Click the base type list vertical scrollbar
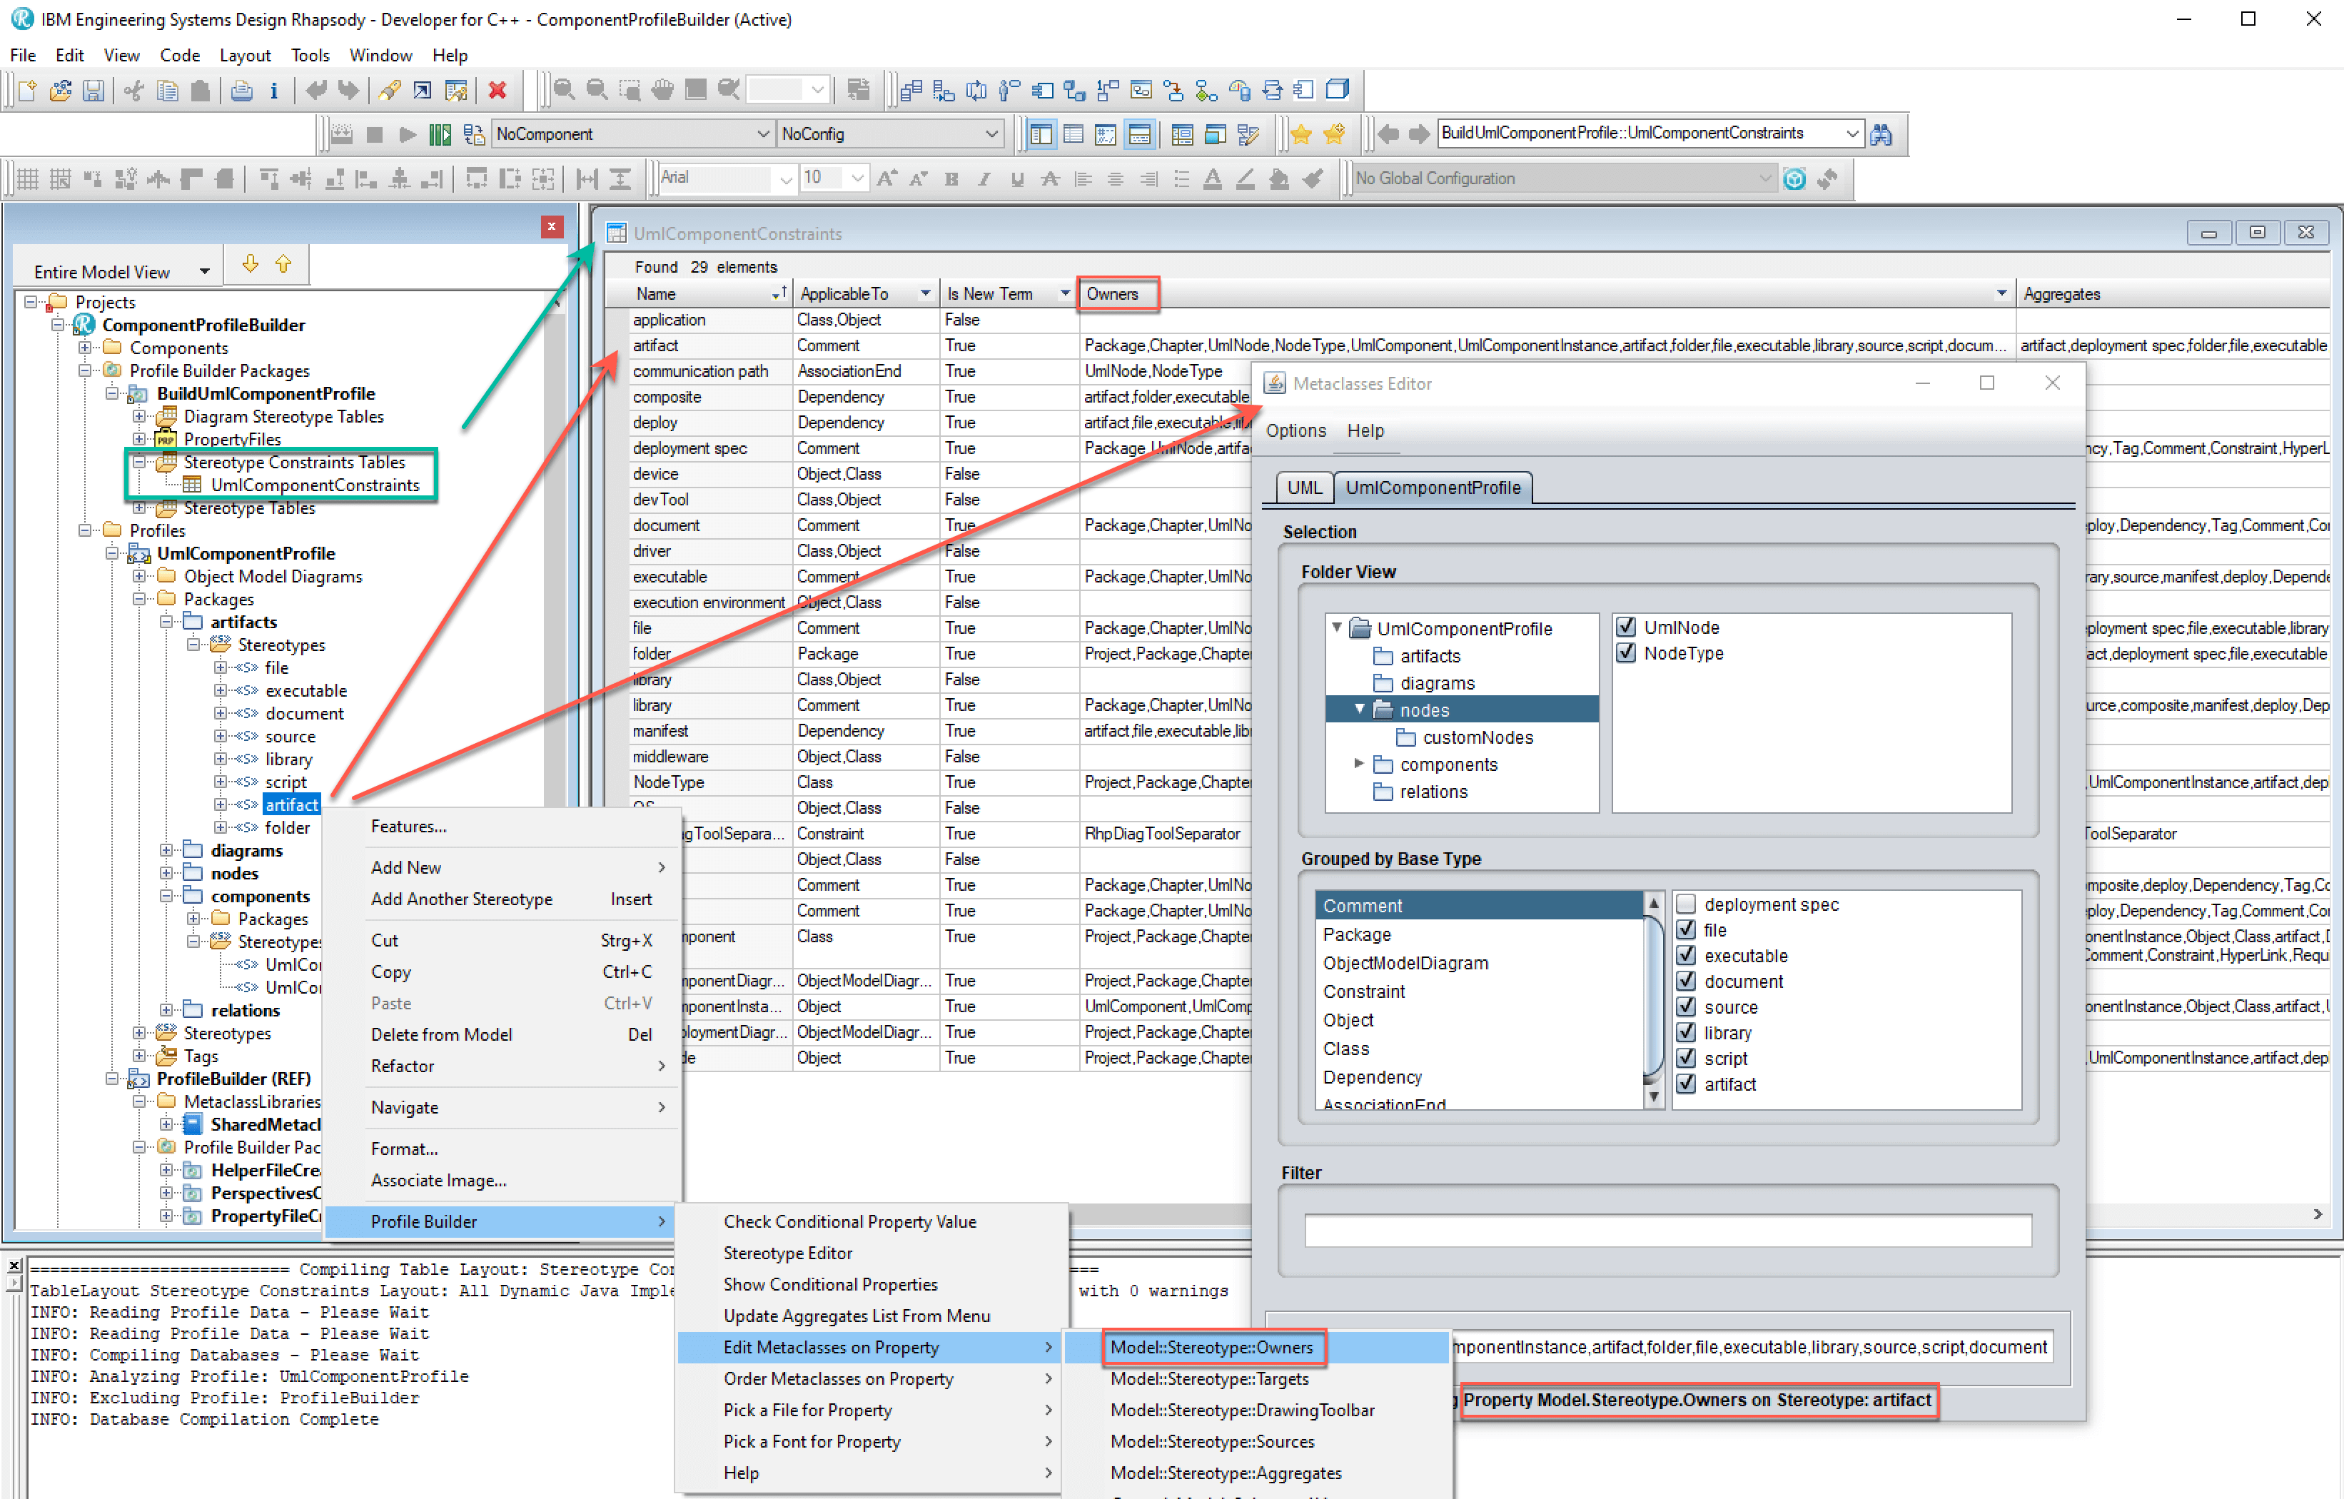2344x1499 pixels. [x=1653, y=999]
